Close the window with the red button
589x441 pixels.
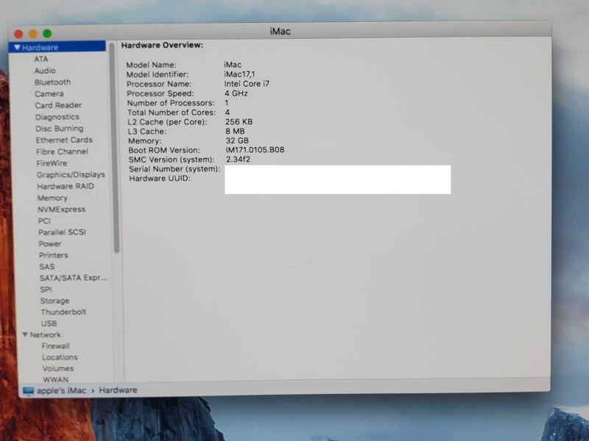18,34
